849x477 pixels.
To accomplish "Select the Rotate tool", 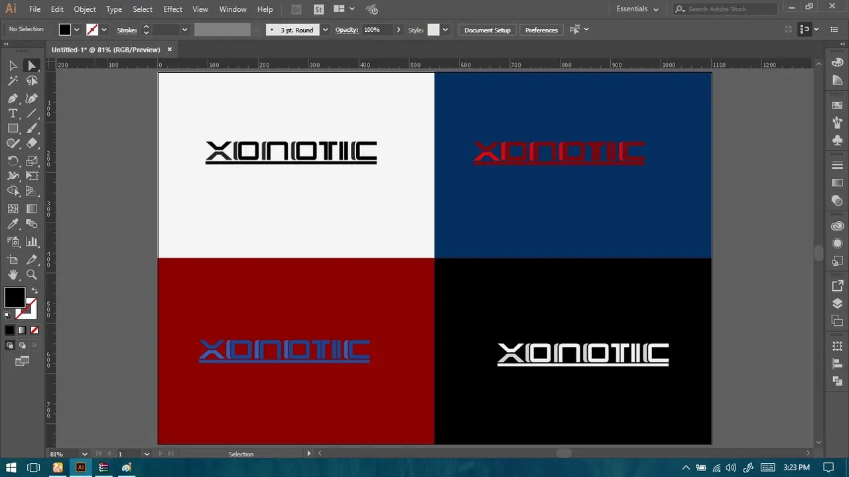I will [13, 161].
